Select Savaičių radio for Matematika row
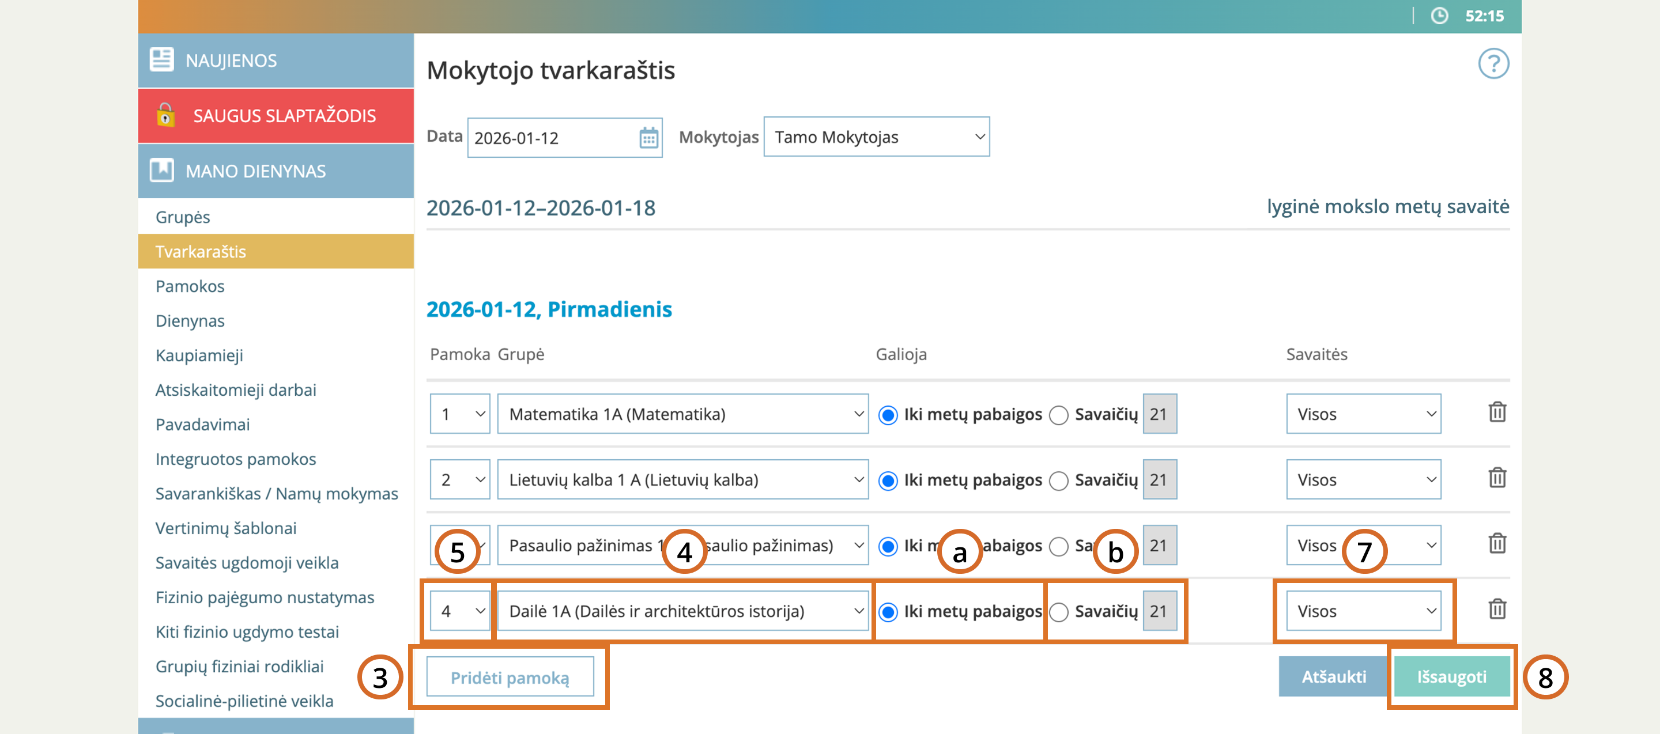Viewport: 1660px width, 734px height. (x=1058, y=415)
